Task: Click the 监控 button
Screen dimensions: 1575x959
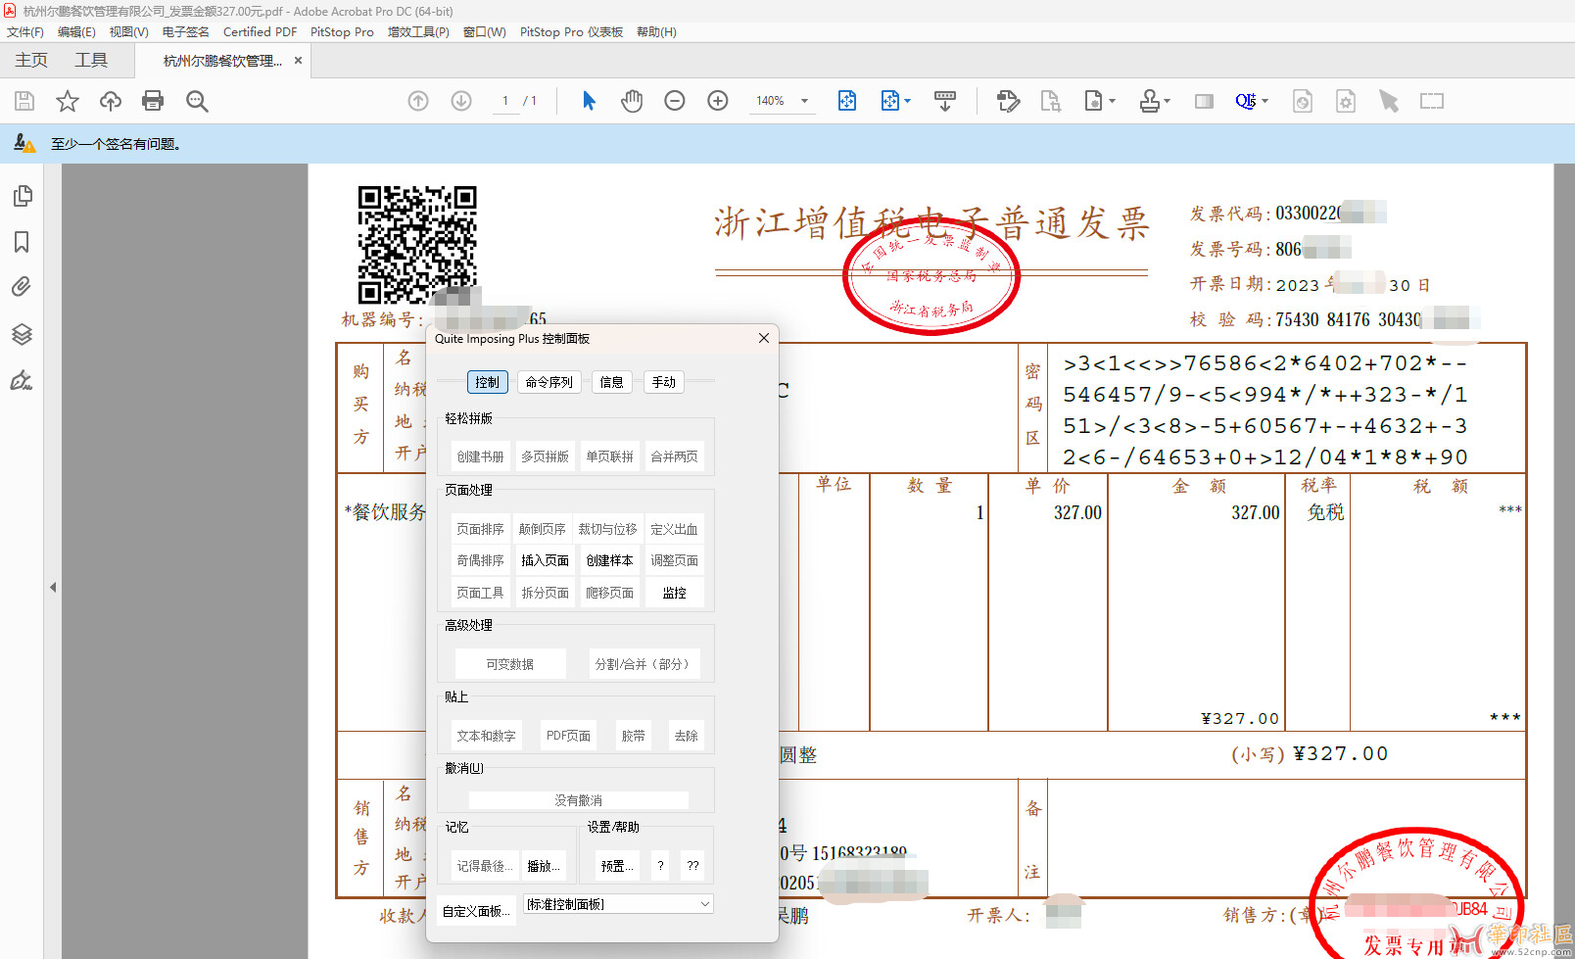Action: (x=674, y=593)
